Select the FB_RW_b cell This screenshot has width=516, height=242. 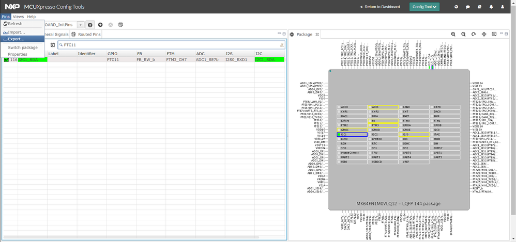pyautogui.click(x=150, y=60)
